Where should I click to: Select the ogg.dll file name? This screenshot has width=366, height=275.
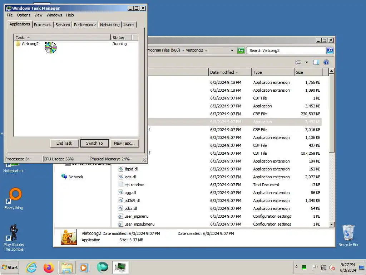click(130, 193)
